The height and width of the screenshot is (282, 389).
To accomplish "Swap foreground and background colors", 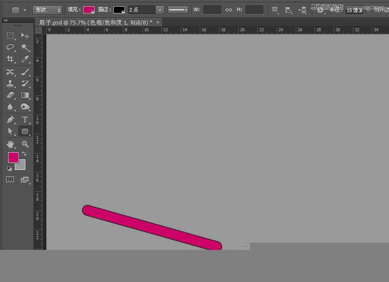I will pyautogui.click(x=24, y=153).
